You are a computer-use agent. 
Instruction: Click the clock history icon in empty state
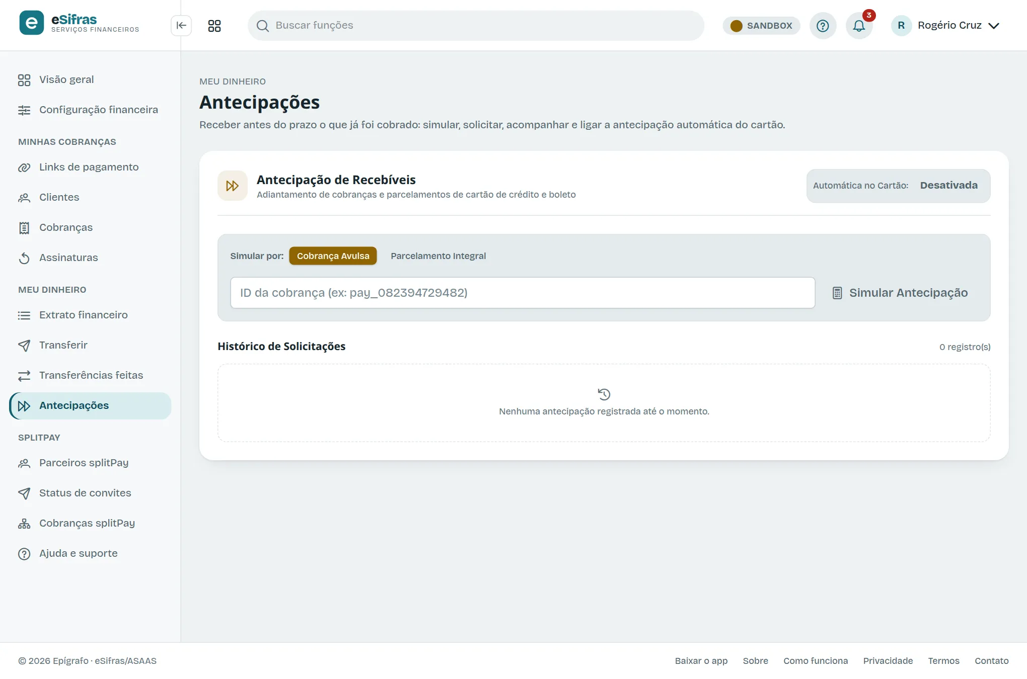tap(604, 394)
